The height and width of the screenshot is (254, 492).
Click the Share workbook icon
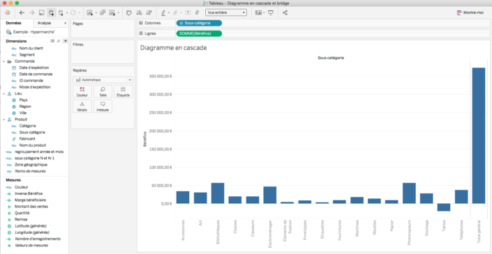coord(285,13)
